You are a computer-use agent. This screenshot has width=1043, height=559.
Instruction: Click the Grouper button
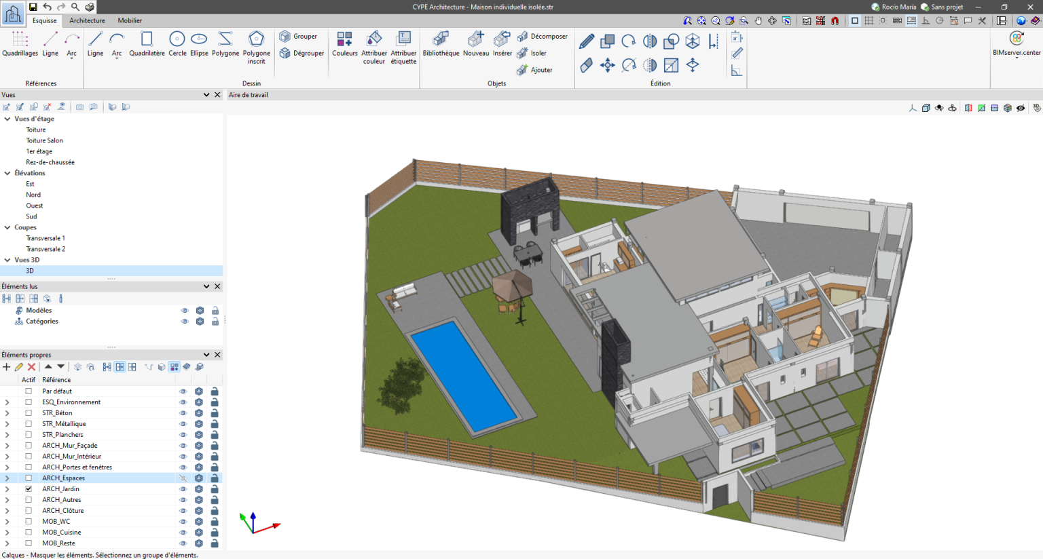[x=298, y=36]
